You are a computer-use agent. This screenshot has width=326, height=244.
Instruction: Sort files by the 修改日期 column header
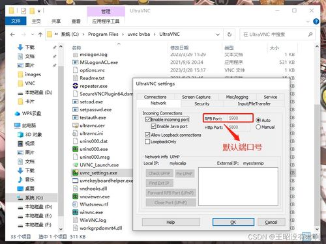tap(179, 47)
